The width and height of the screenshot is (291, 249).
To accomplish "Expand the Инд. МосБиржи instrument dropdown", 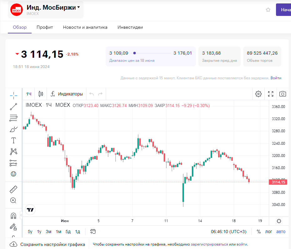I will point(79,7).
